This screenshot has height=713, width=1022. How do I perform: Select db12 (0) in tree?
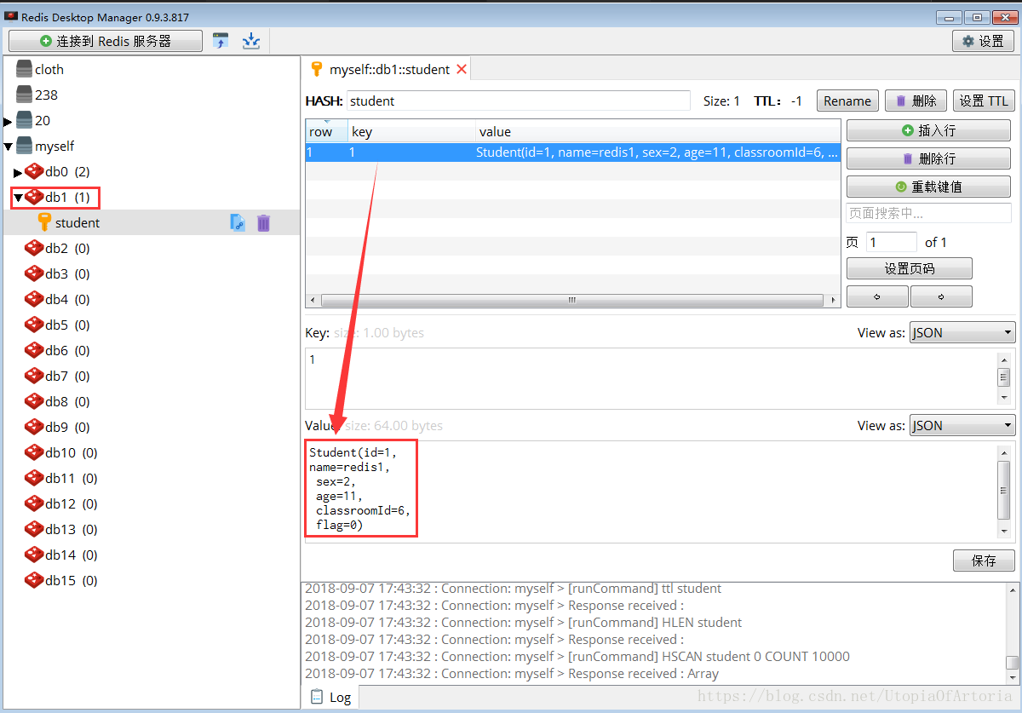72,503
